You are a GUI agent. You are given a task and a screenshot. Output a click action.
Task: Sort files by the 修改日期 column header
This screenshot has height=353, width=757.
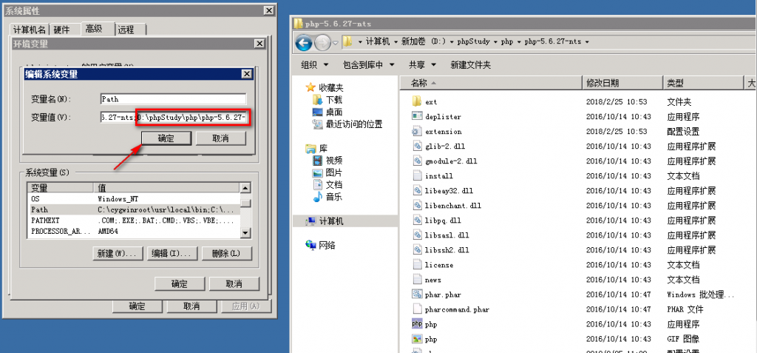pos(622,83)
